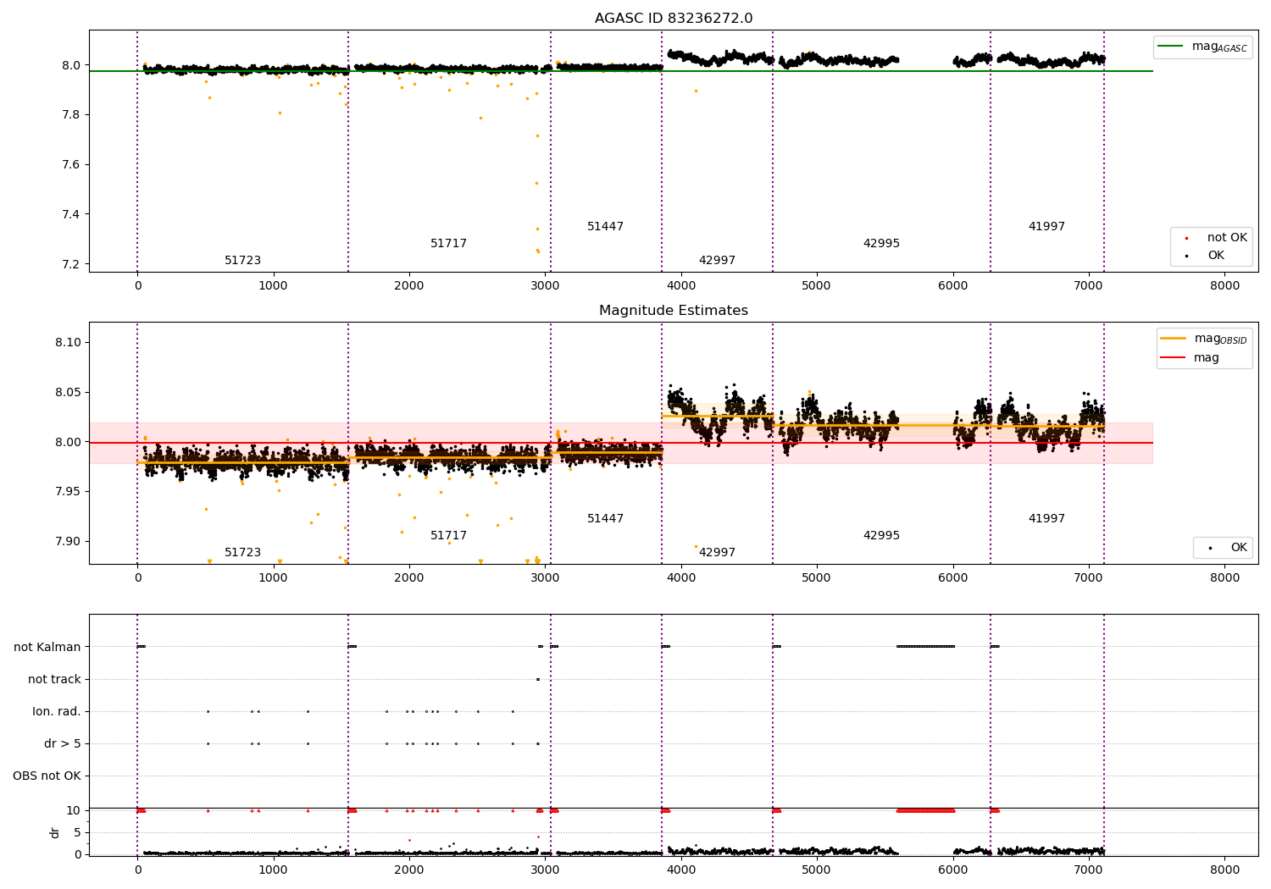Click the 'OK' legend entry in Magnitude Estimates plot
This screenshot has width=1271, height=889.
click(x=1239, y=548)
